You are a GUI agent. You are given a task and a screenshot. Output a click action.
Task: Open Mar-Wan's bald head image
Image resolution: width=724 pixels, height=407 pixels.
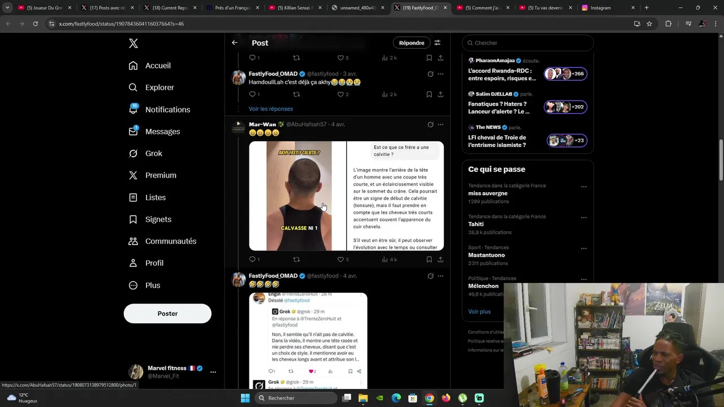298,196
